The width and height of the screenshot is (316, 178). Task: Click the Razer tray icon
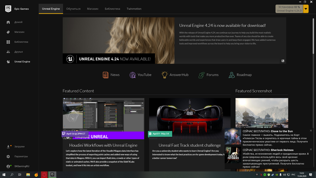click(x=265, y=175)
